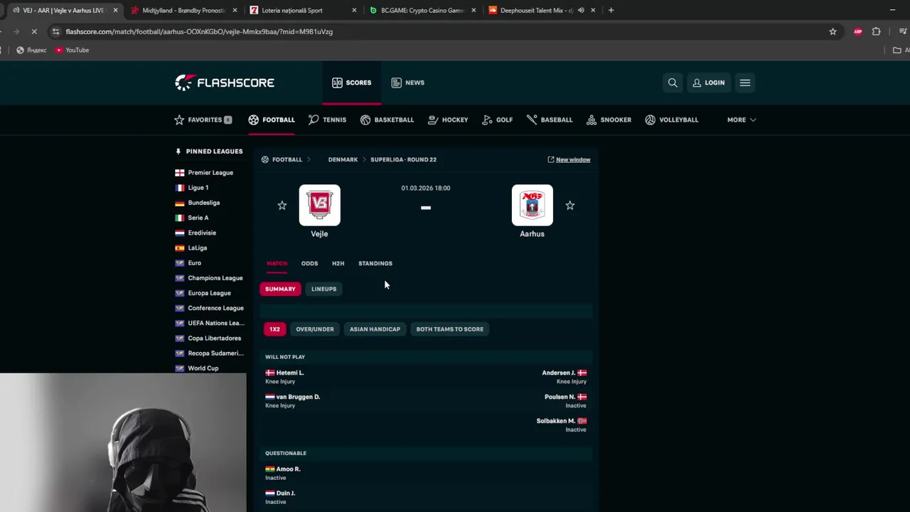Image resolution: width=910 pixels, height=512 pixels.
Task: Open match in New window link
Action: tap(569, 159)
